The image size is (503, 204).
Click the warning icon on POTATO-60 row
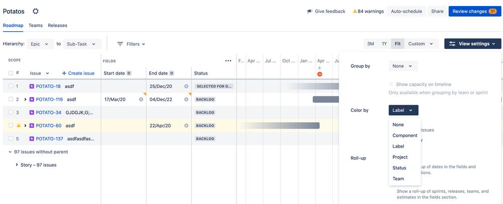[x=19, y=125]
